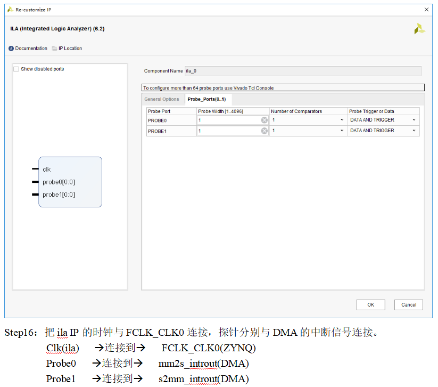Click the PROBE0 row label

click(x=158, y=120)
